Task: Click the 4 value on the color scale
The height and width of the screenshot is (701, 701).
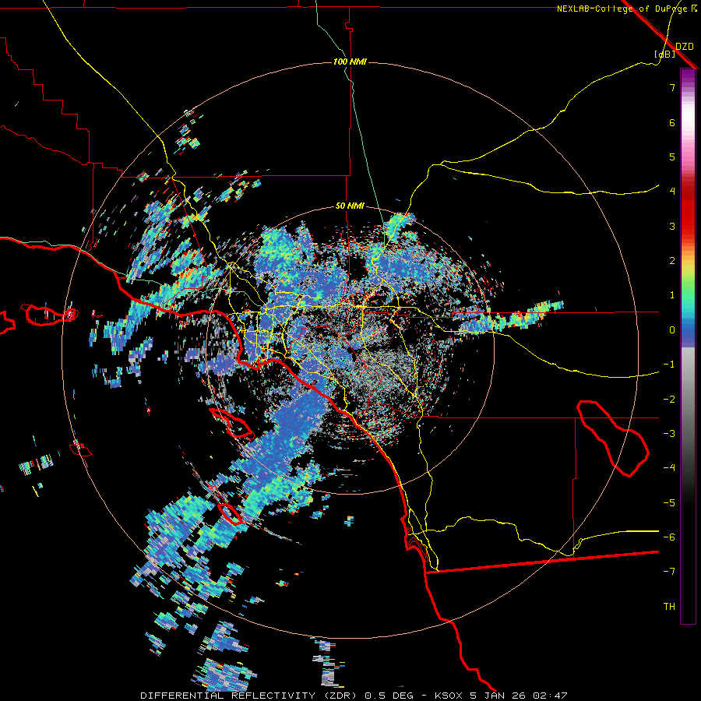Action: tap(672, 192)
